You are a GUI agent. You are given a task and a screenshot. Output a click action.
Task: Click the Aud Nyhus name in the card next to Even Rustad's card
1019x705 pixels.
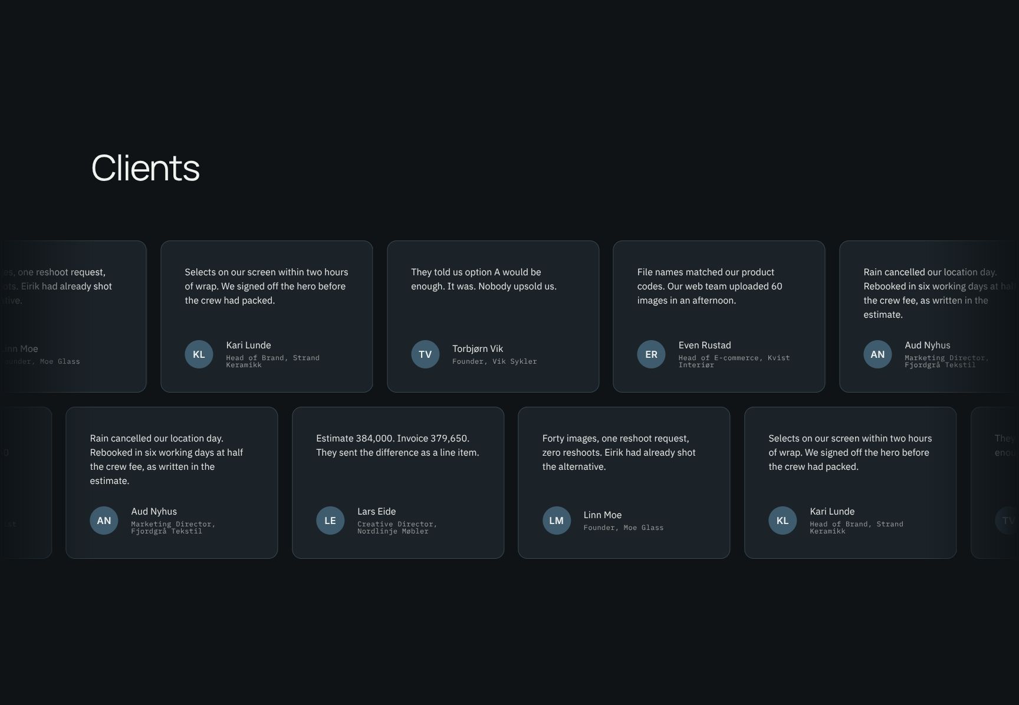(928, 345)
